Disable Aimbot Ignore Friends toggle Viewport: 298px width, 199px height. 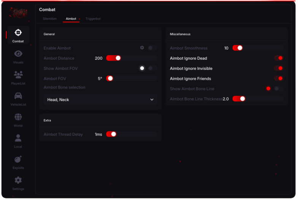279,78
